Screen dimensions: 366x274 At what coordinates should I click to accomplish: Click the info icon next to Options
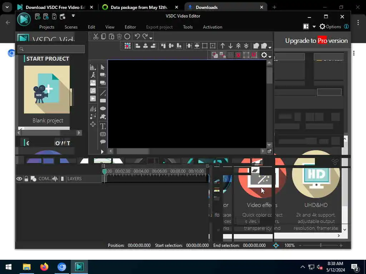click(346, 26)
